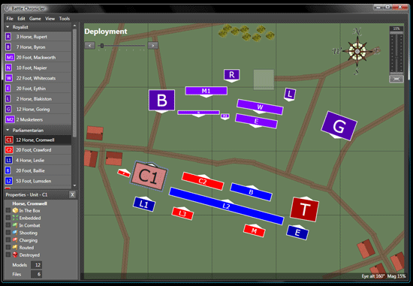Click the unit list scroll down arrow

point(74,185)
